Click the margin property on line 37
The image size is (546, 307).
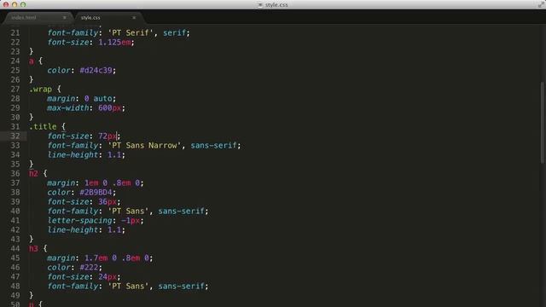[x=61, y=183]
